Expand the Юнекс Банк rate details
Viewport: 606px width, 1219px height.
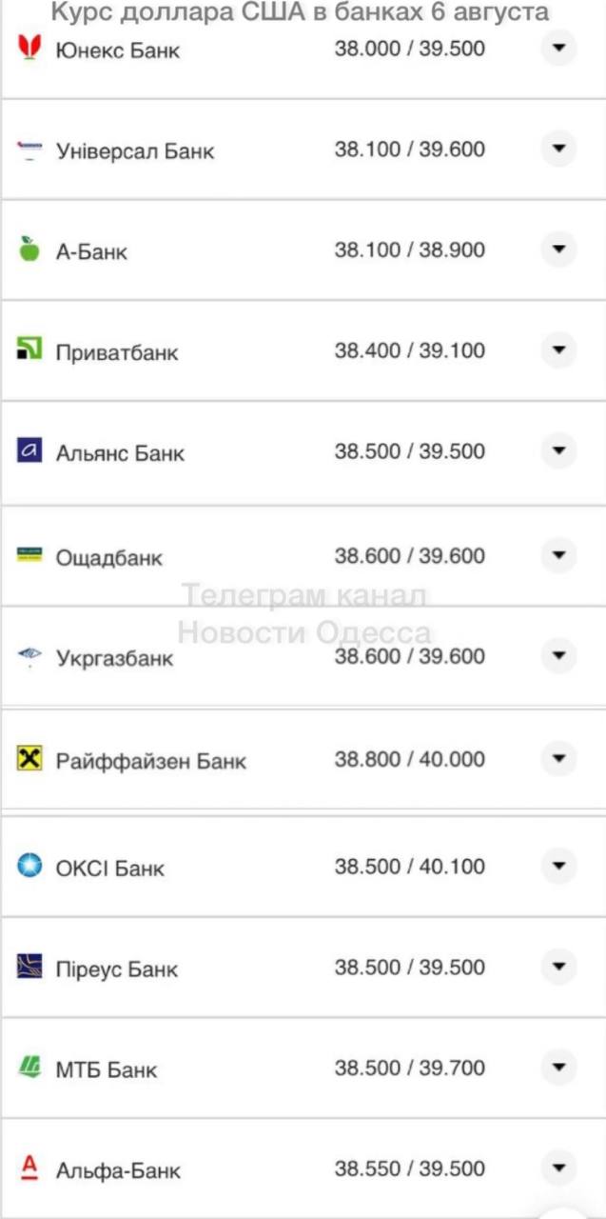[x=558, y=48]
